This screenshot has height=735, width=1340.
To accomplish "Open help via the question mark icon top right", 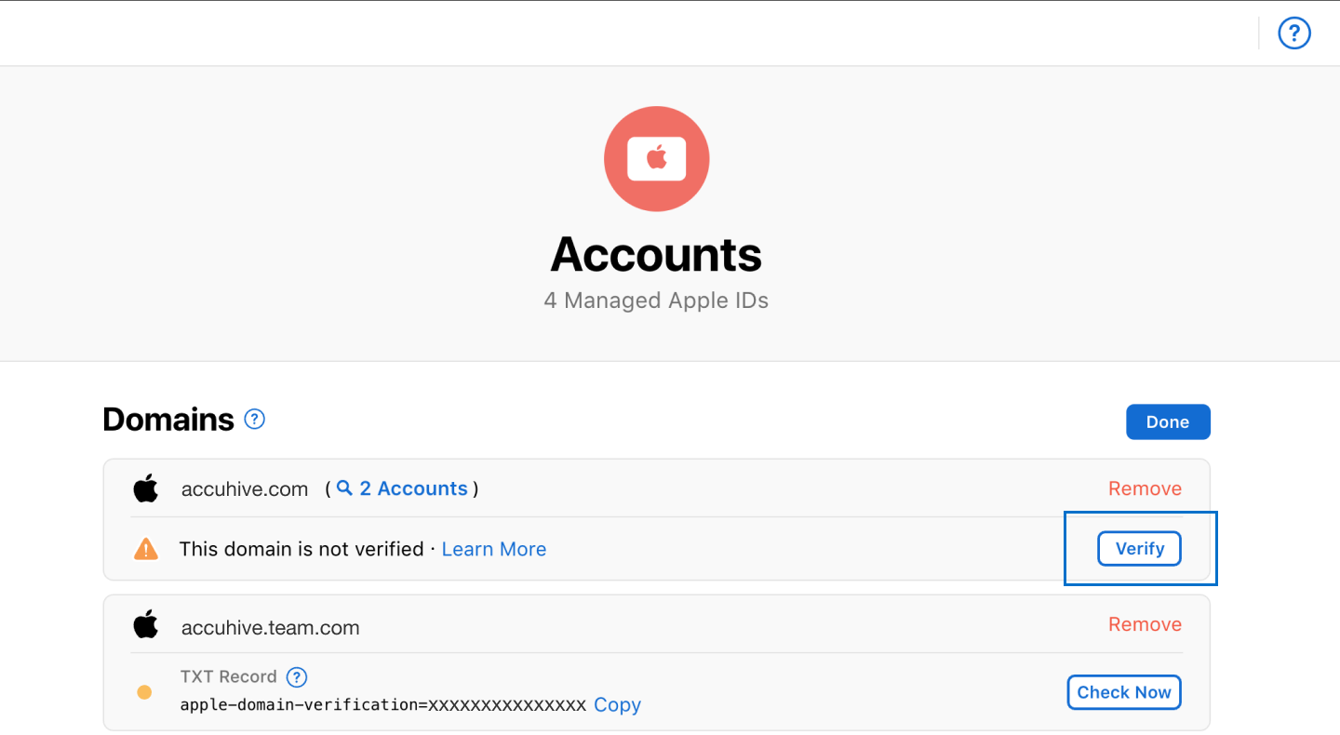I will coord(1293,33).
